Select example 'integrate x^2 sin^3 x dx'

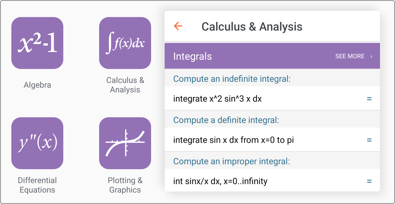pos(217,99)
